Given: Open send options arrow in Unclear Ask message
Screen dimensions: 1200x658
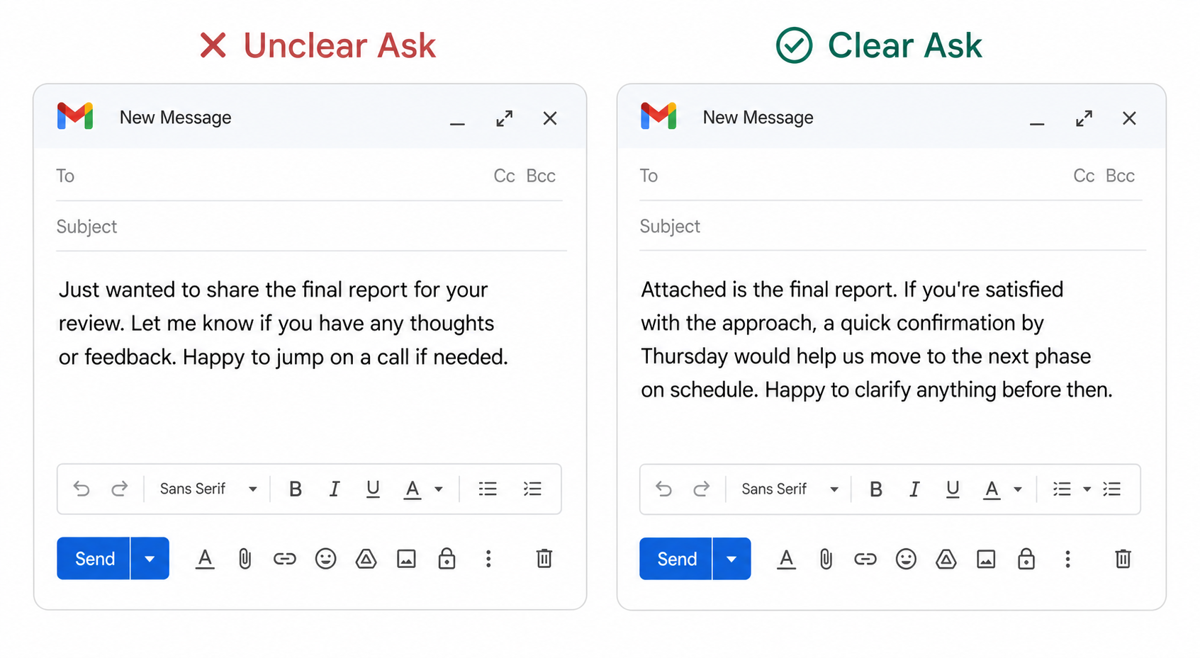Looking at the screenshot, I should [x=150, y=558].
